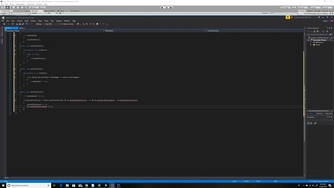This screenshot has height=188, width=334.
Task: Open the Assembly-CSharp project scope dropdown
Action: [54, 31]
